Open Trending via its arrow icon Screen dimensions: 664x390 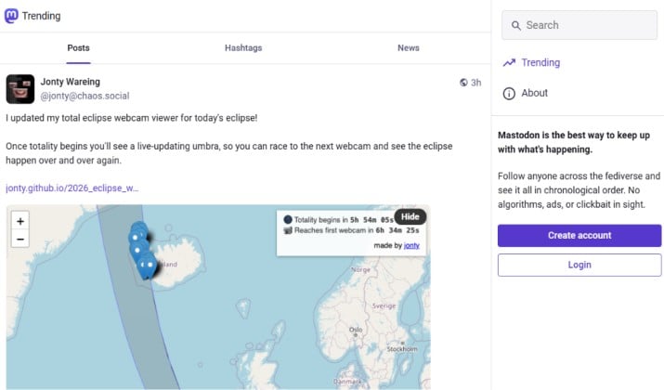click(x=509, y=62)
